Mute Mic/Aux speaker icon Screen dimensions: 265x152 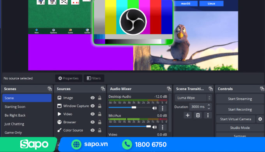(154, 127)
